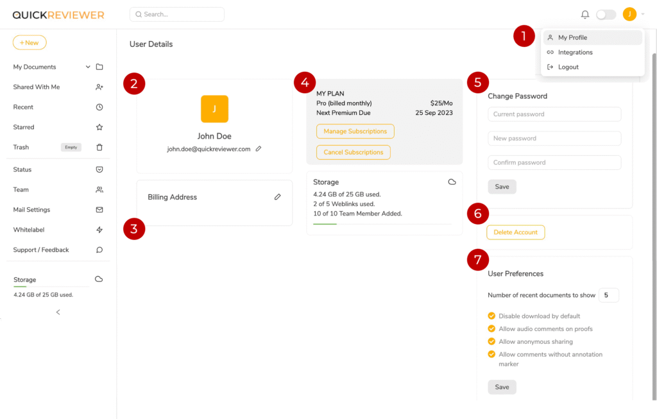Click cloud icon in Storage card
657x419 pixels.
(452, 182)
